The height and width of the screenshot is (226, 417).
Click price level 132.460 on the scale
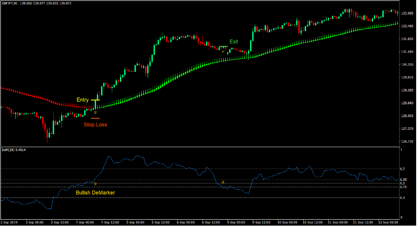click(x=407, y=26)
